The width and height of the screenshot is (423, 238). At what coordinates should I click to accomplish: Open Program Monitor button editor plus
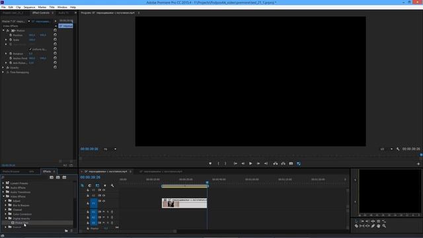(418, 164)
